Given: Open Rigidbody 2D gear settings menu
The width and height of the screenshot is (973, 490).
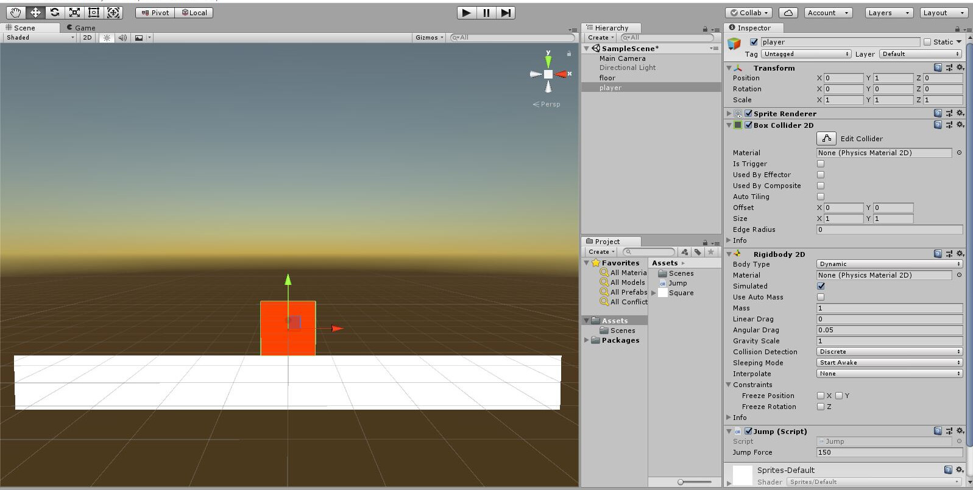Looking at the screenshot, I should (960, 254).
